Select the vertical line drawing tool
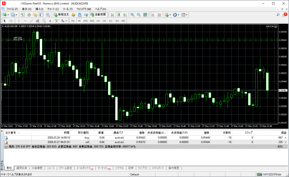This screenshot has width=289, height=177. pos(19,21)
